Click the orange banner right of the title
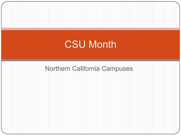 pos(150,44)
